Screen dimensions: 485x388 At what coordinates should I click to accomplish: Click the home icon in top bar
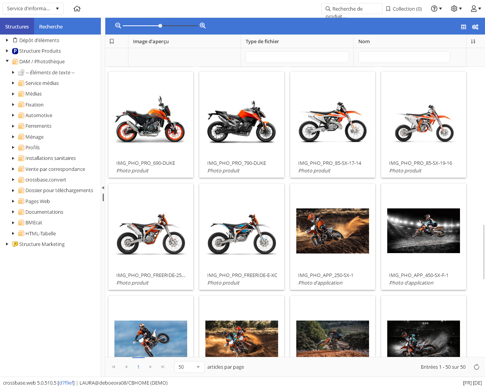77,9
